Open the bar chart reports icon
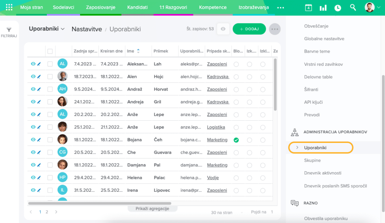Screen dimensions: 385x223 tap(323, 8)
